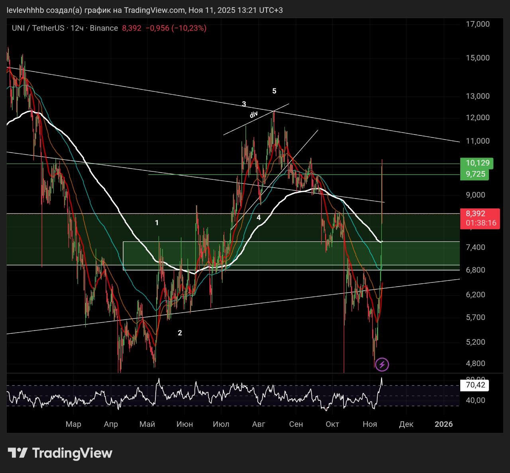
Task: Click the TradingView.com header caption text
Action: tap(145, 10)
